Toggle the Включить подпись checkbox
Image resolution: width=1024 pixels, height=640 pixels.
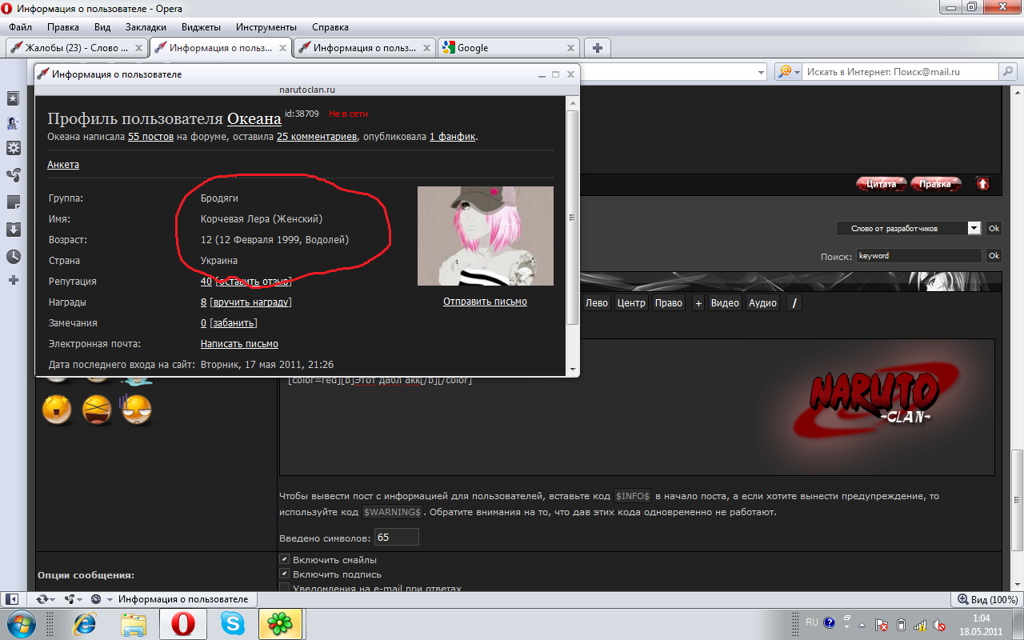tap(284, 574)
